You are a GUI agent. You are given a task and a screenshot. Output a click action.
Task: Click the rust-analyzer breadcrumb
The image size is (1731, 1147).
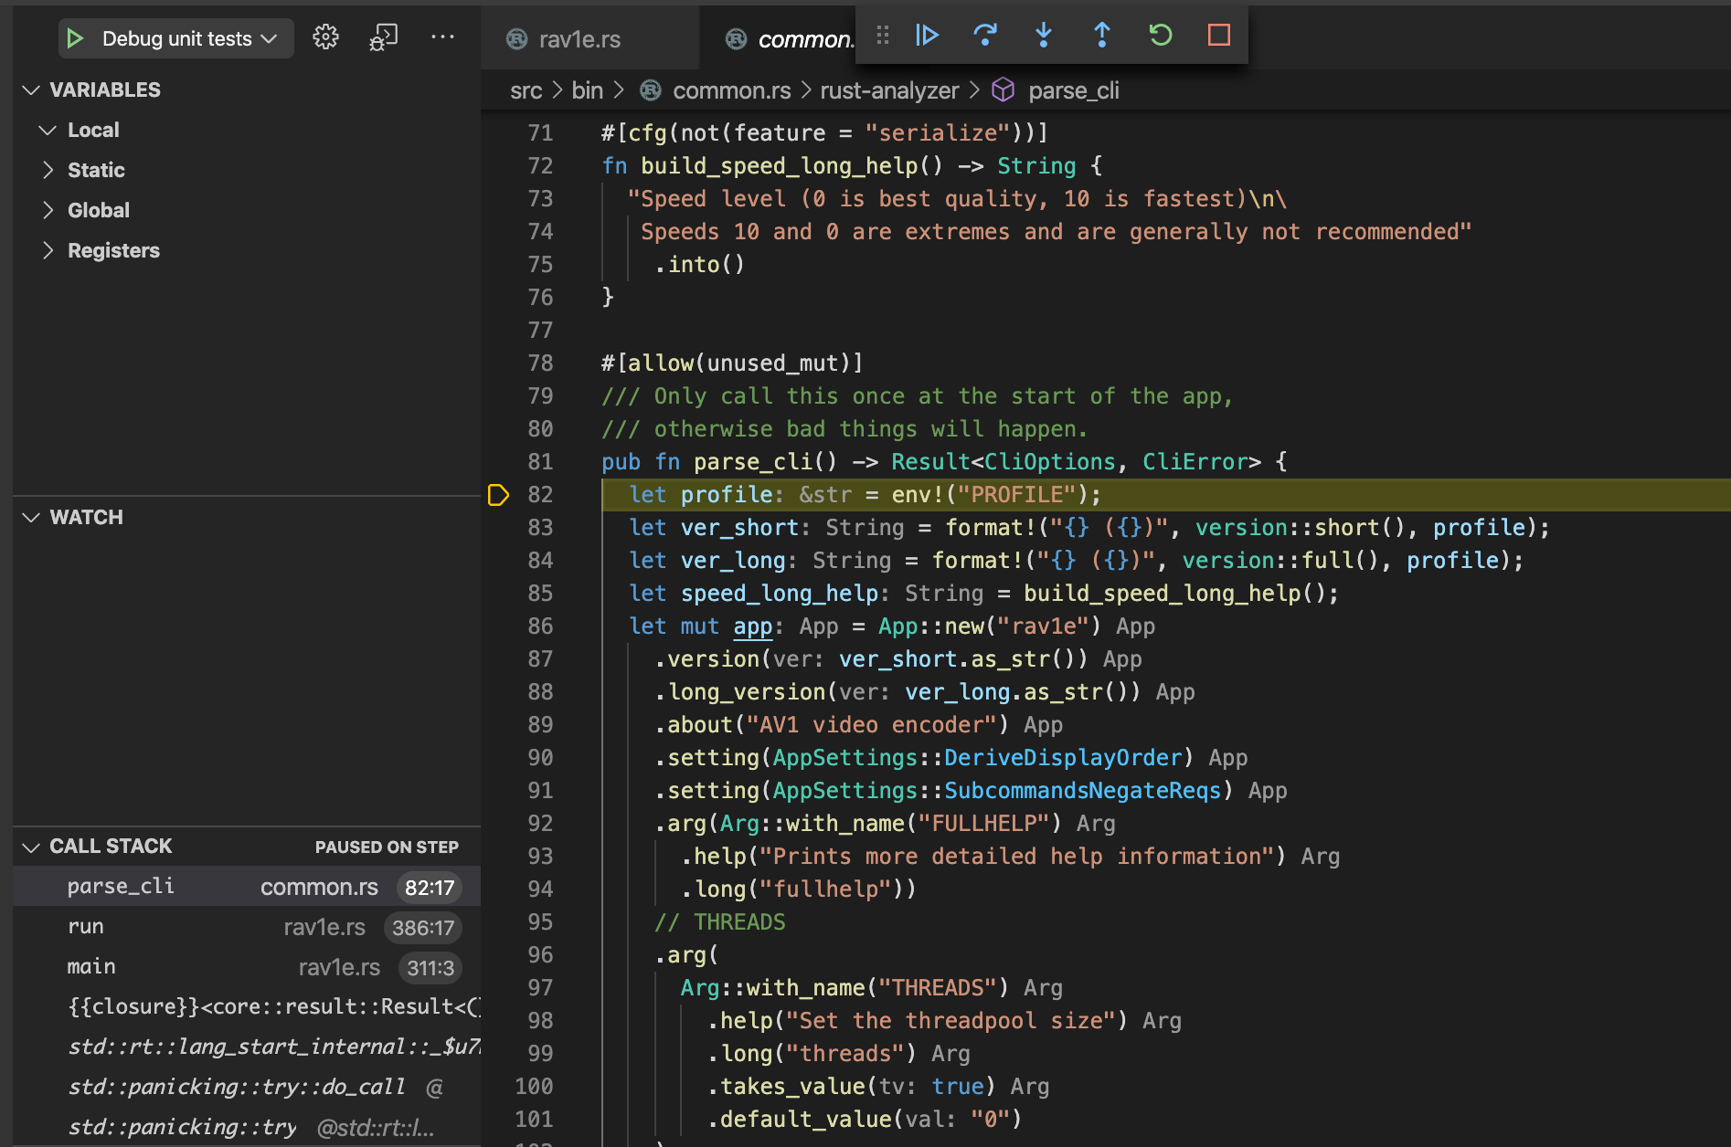click(889, 90)
